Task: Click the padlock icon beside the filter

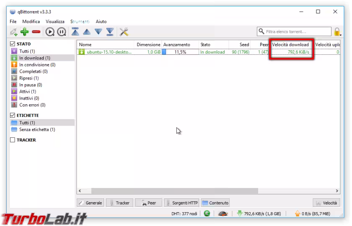Action: pyautogui.click(x=337, y=32)
